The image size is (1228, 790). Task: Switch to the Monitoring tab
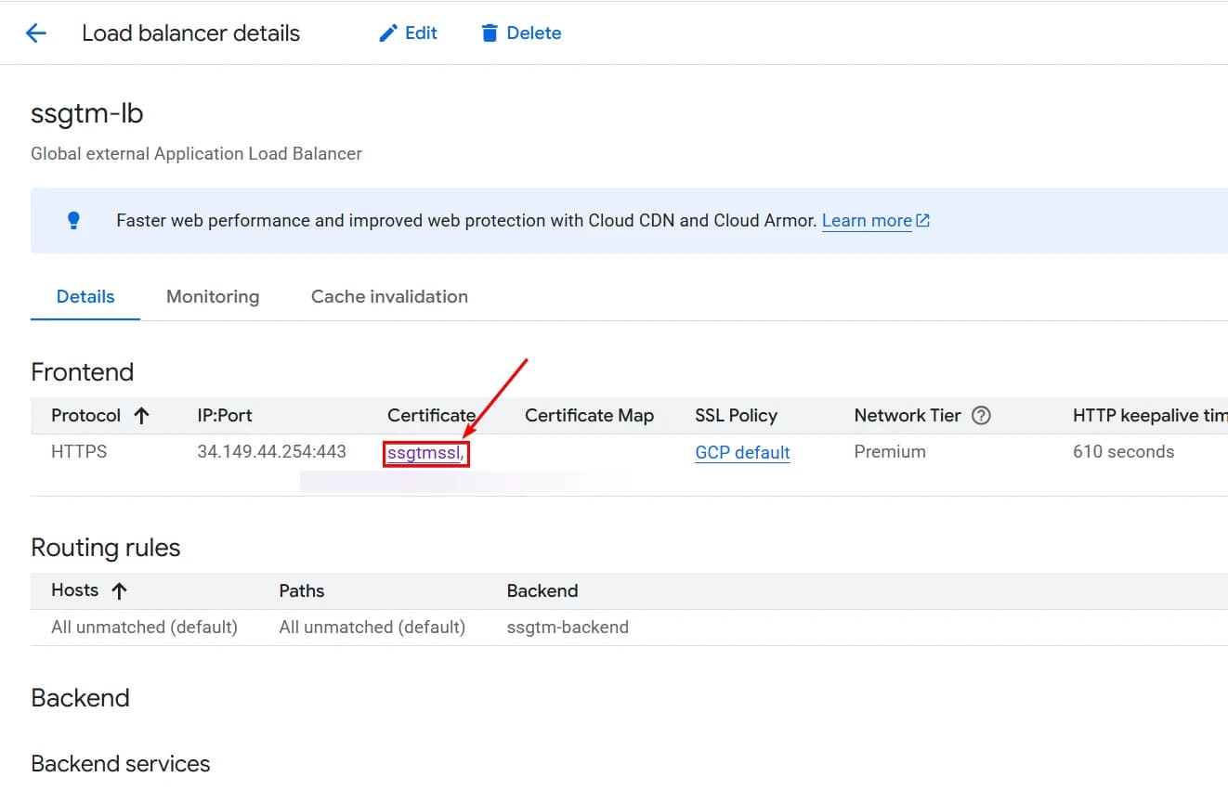coord(212,296)
